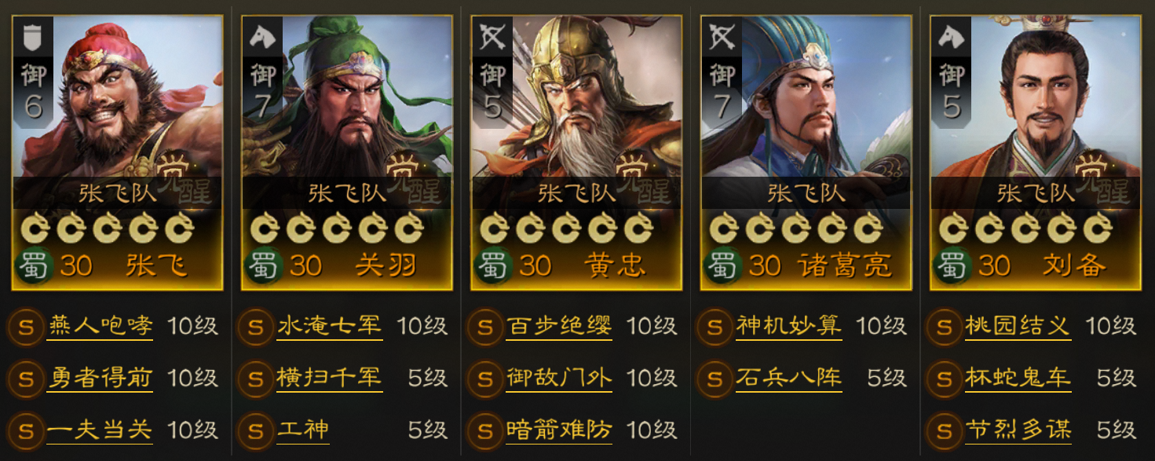The image size is (1155, 461).
Task: Select the 关羽 hero portrait card
Action: coord(347,152)
